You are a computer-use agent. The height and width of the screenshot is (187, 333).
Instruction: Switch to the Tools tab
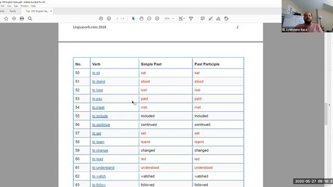(x=12, y=11)
